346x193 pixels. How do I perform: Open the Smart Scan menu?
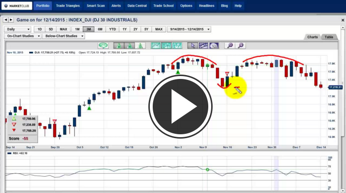pos(96,6)
